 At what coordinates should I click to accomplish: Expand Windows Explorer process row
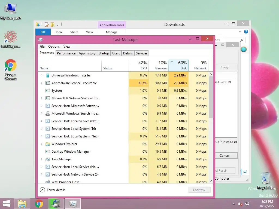pyautogui.click(x=41, y=144)
